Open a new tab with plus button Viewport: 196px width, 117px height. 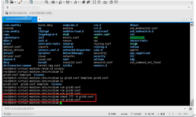coord(39,19)
